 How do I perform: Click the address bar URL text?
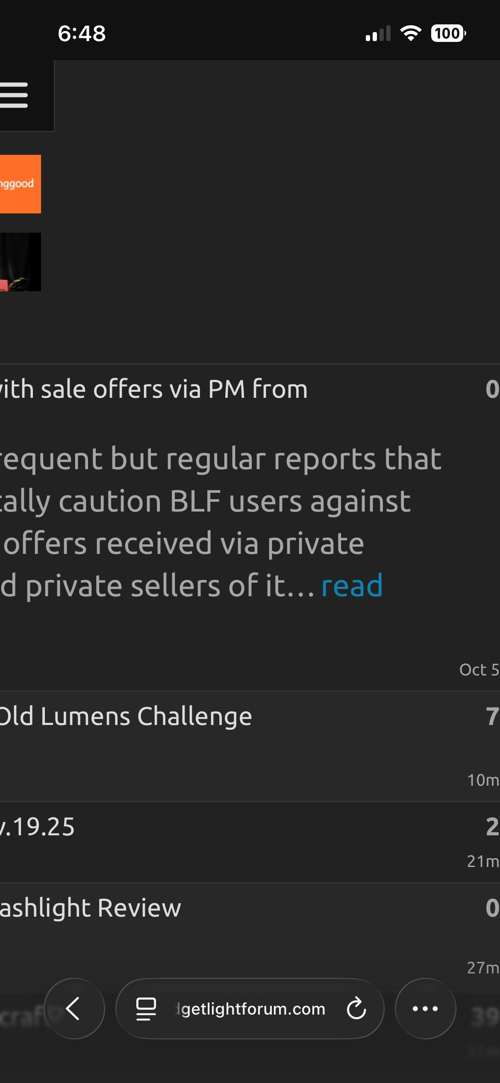(x=252, y=1009)
